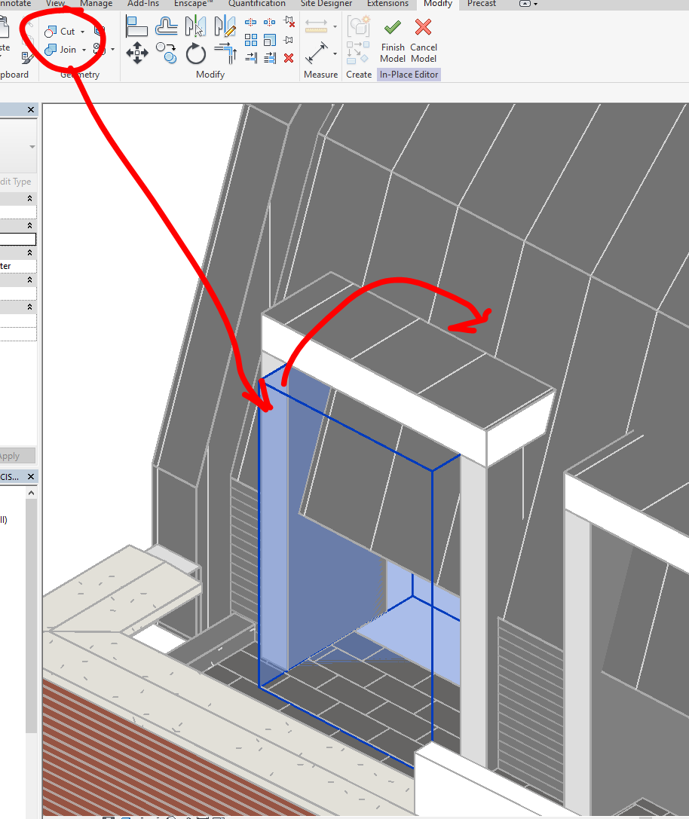Delete elements with the red X Delete tool
The image size is (689, 819).
tap(288, 57)
